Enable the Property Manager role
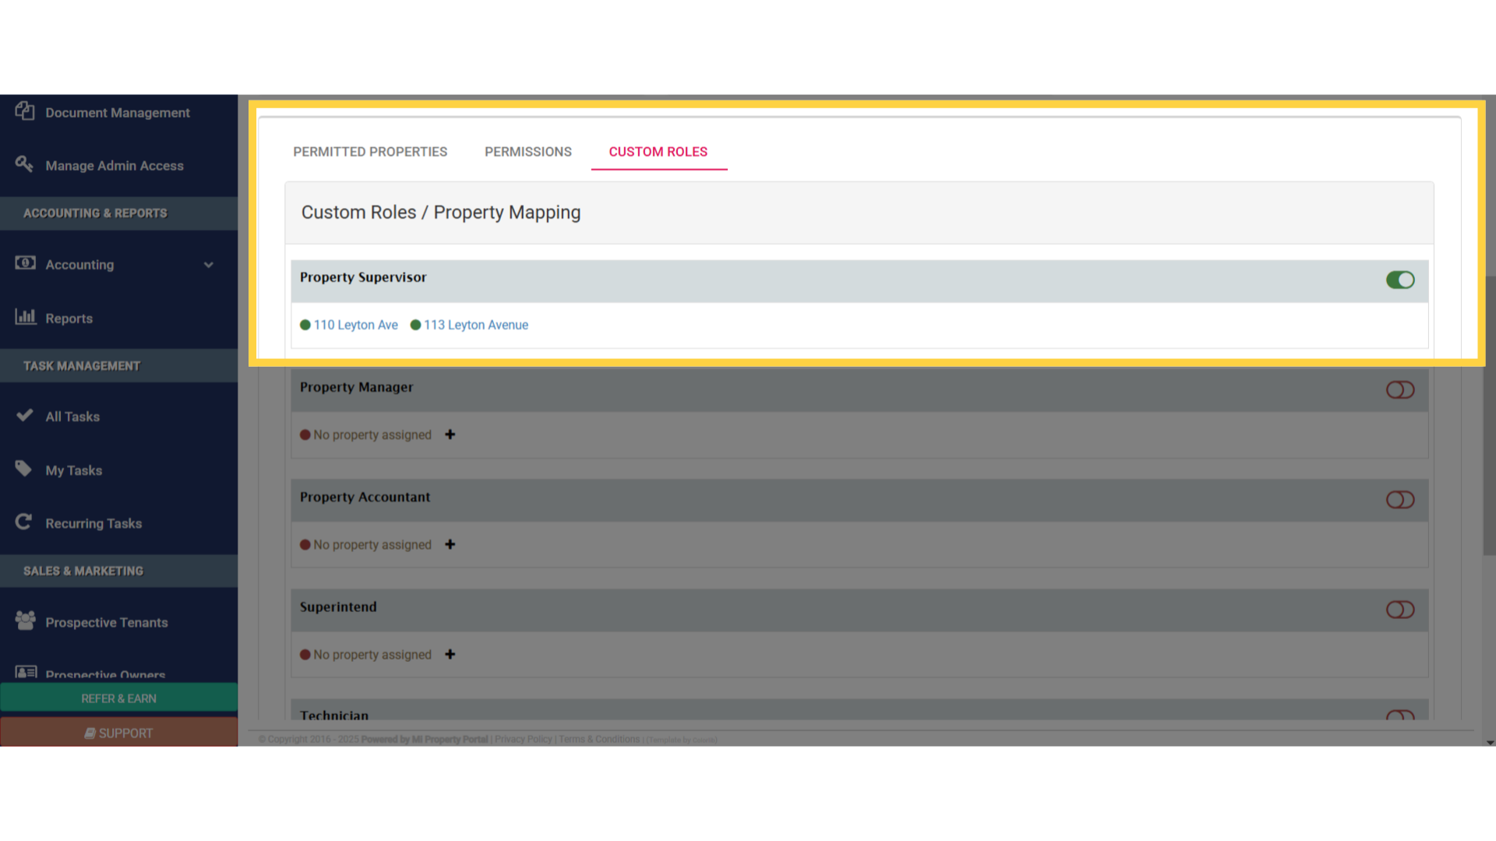Image resolution: width=1496 pixels, height=841 pixels. pos(1400,390)
